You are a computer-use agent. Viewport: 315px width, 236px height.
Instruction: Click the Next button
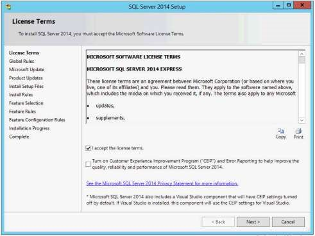253,222
